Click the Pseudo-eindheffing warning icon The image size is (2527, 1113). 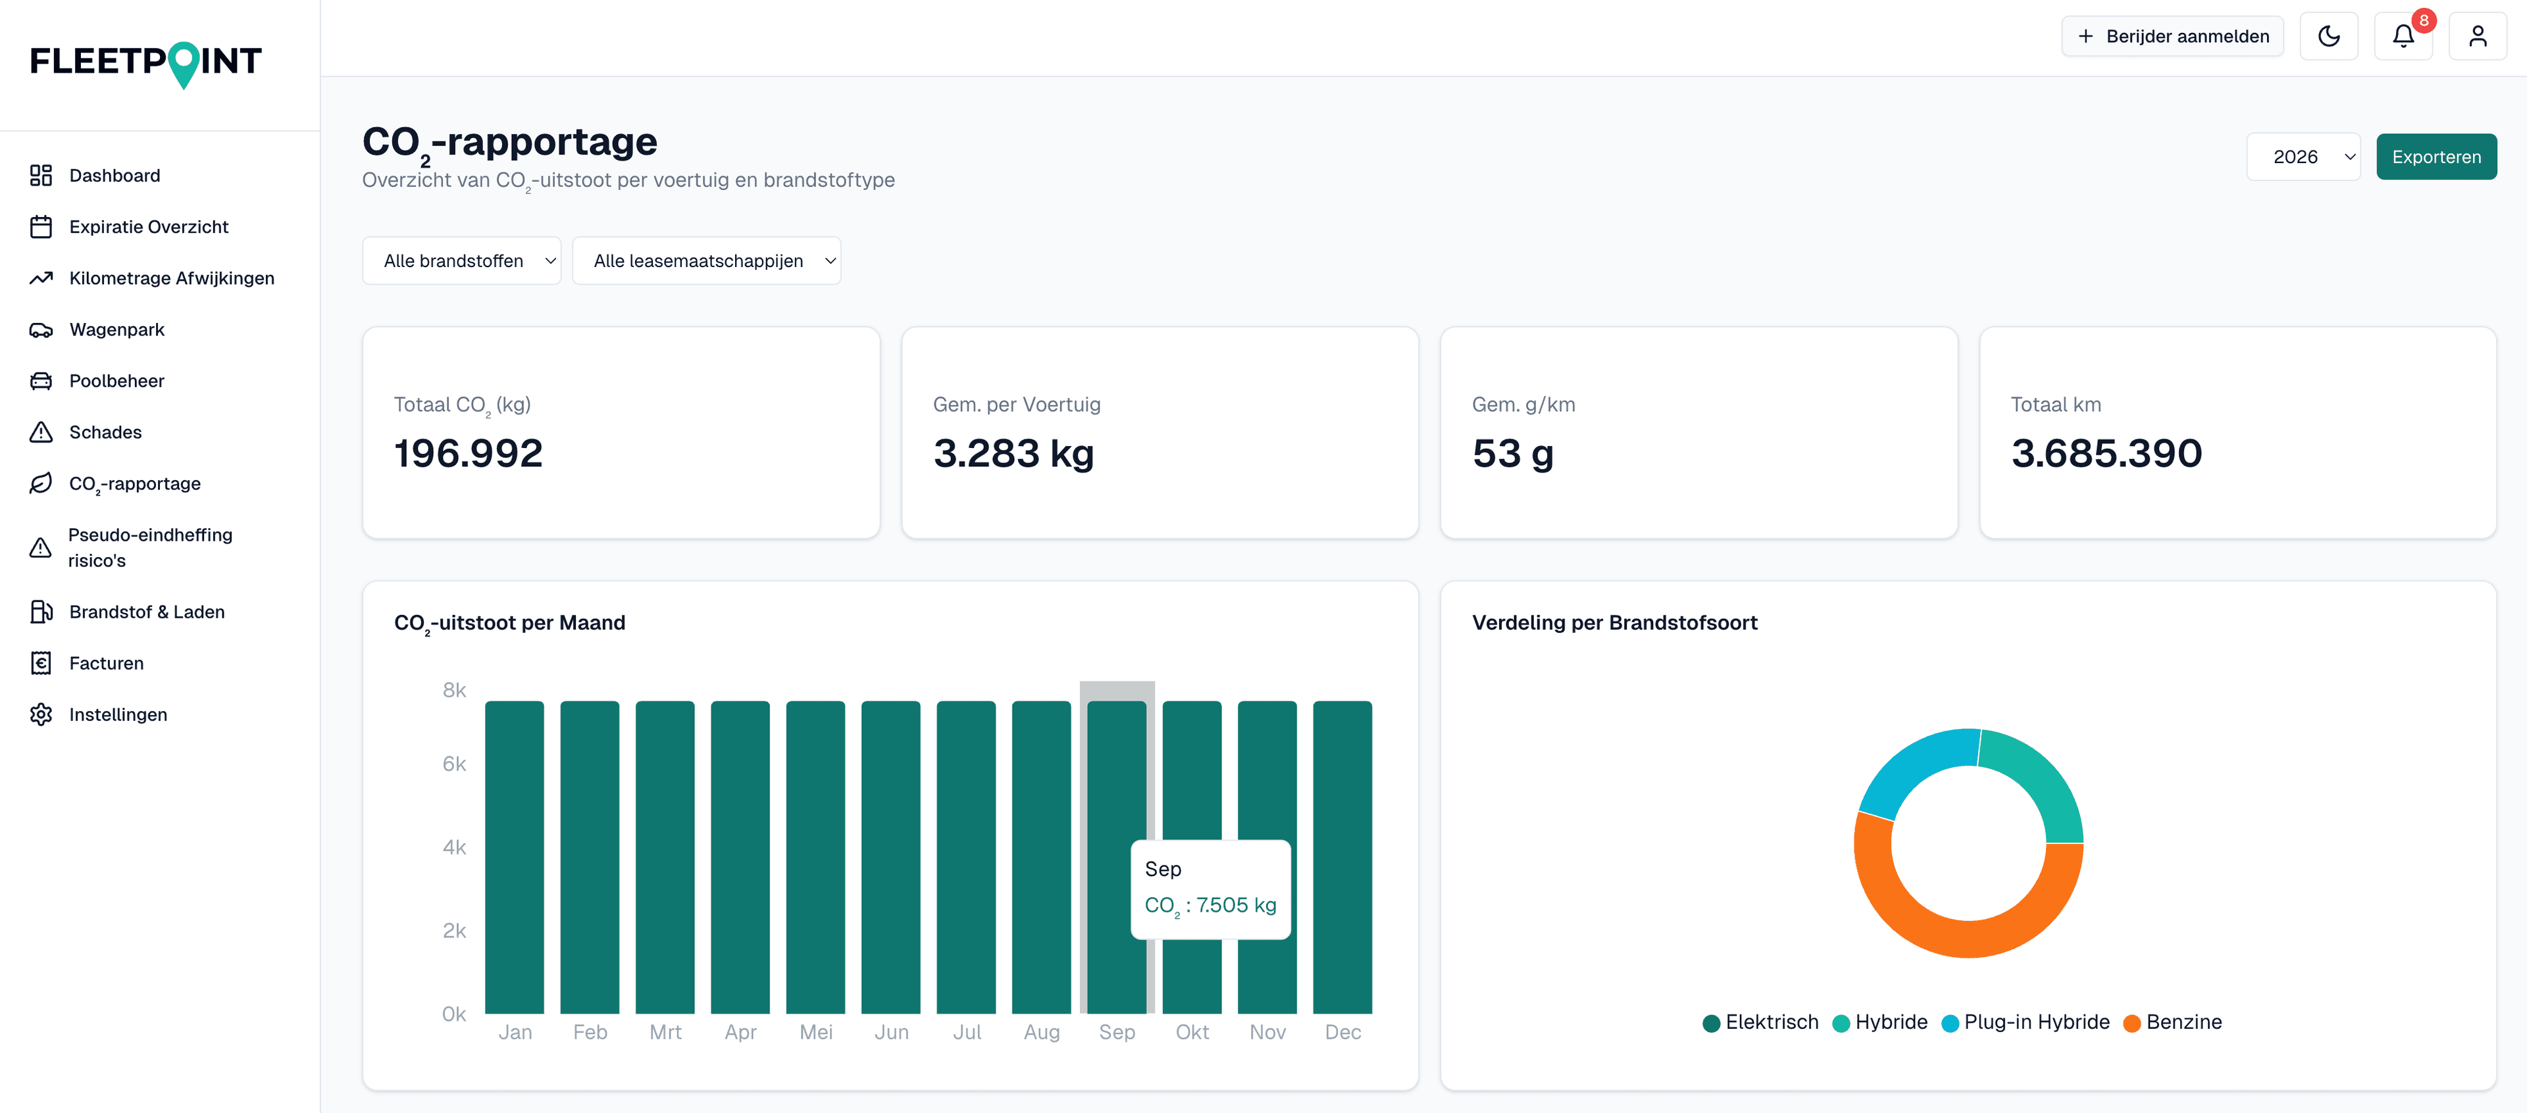click(x=40, y=547)
